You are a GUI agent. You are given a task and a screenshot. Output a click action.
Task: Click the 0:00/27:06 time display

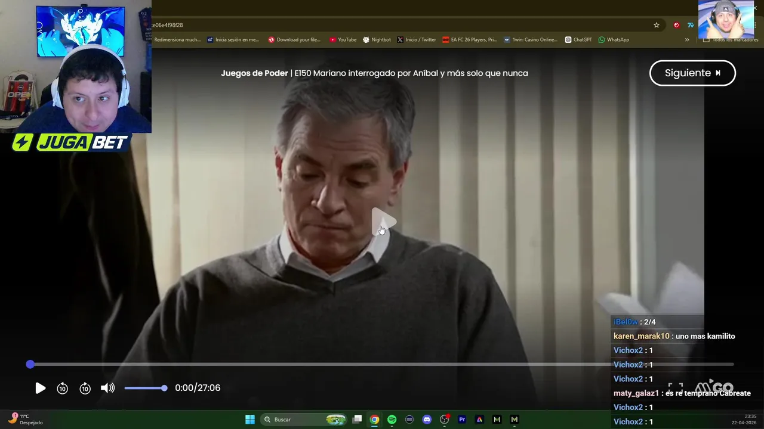coord(198,388)
